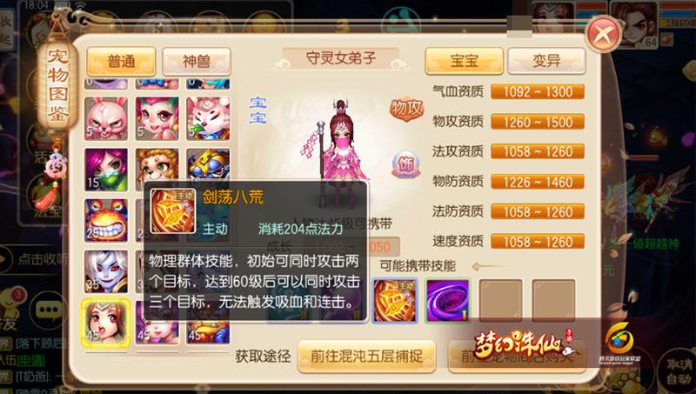Toggle pet variant to 宝宝
This screenshot has width=696, height=394.
pyautogui.click(x=464, y=61)
